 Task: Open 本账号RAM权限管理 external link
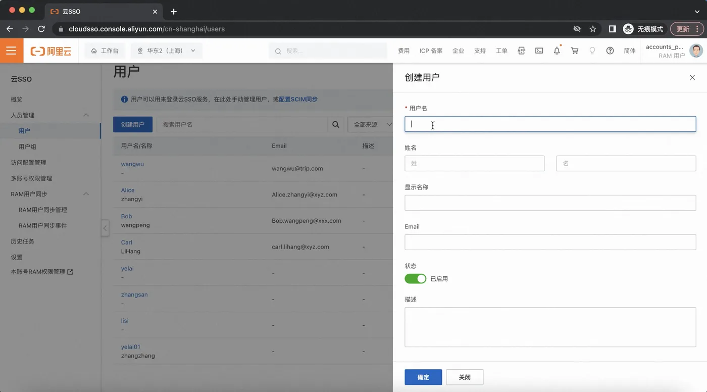point(42,272)
